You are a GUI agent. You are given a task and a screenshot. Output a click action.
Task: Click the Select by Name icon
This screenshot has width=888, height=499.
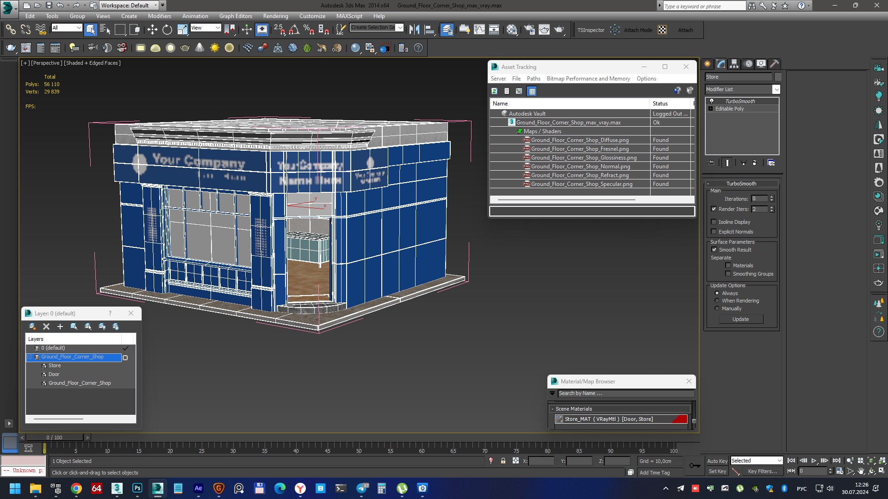tap(105, 30)
